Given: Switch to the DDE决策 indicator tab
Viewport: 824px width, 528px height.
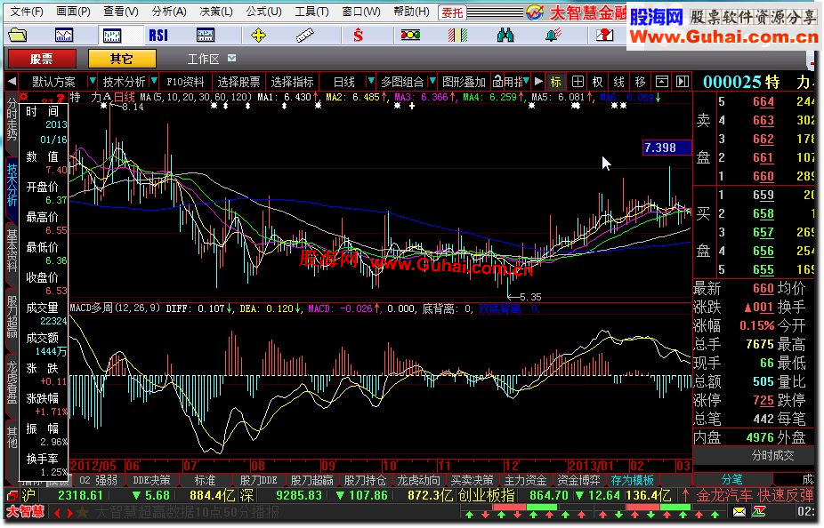Looking at the screenshot, I should 151,480.
